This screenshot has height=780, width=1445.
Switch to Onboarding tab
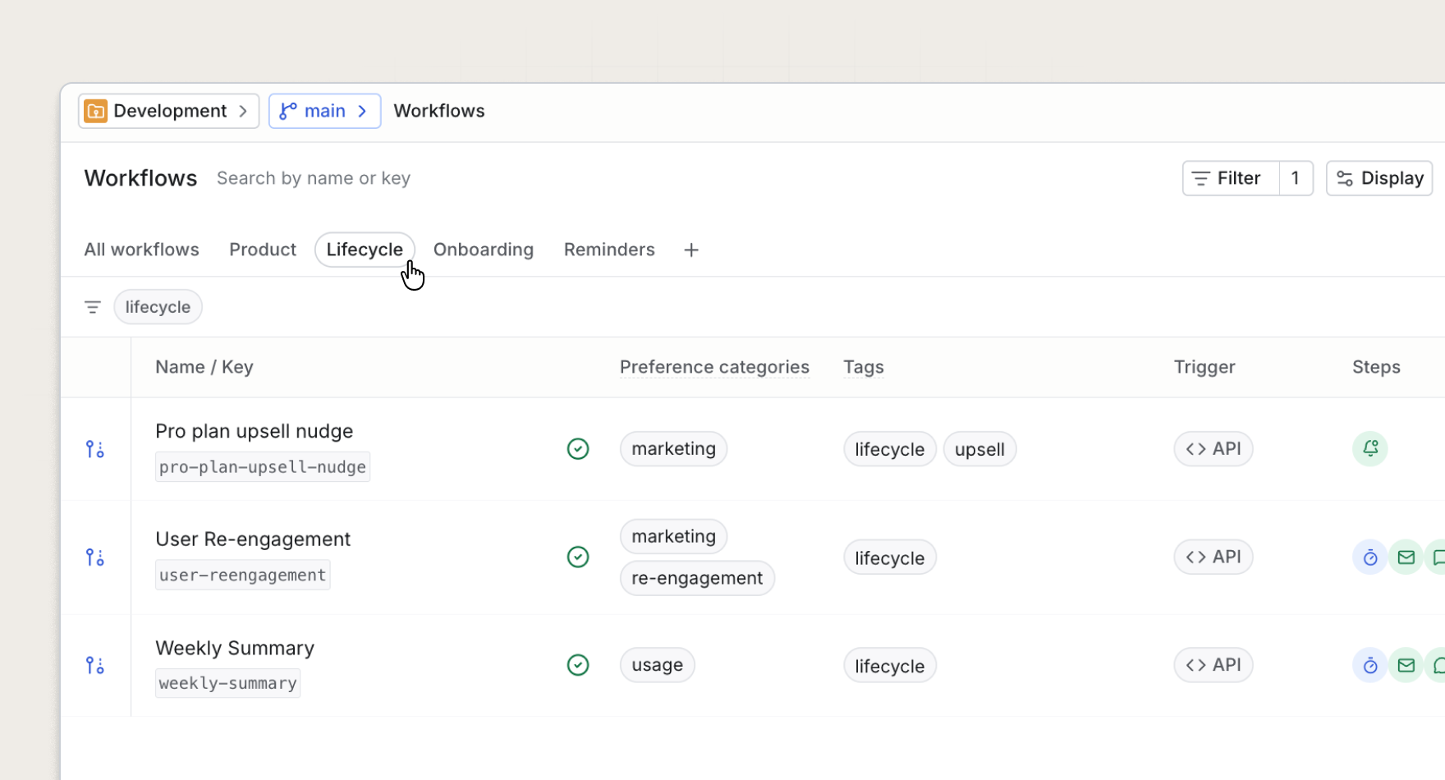(484, 250)
